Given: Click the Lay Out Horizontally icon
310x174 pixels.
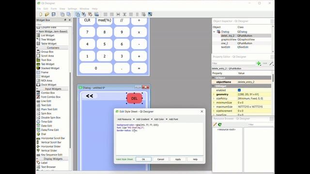Looking at the screenshot, I should point(106,14).
